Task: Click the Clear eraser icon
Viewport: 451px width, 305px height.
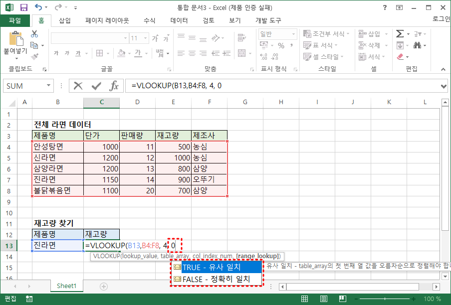Action: point(400,57)
